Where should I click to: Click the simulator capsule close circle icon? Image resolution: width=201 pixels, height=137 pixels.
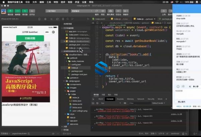pyautogui.click(x=54, y=32)
